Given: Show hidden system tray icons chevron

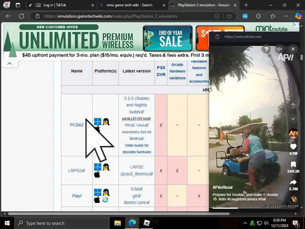Looking at the screenshot, I should click(245, 223).
